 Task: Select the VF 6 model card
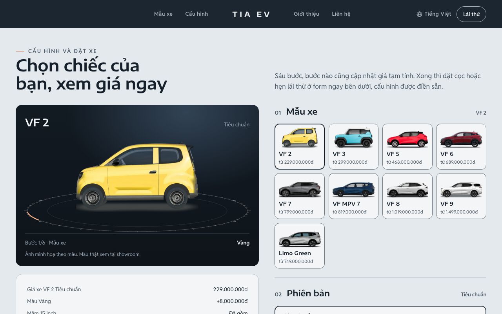pyautogui.click(x=461, y=146)
